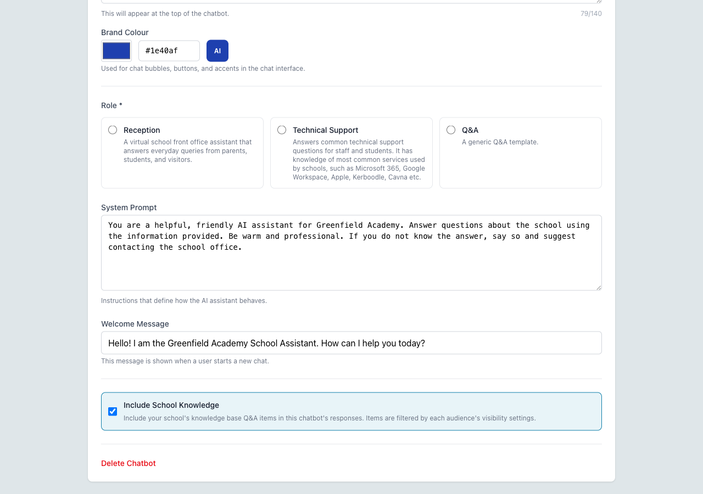Viewport: 703px width, 494px height.
Task: Click the System Prompt label
Action: 129,207
